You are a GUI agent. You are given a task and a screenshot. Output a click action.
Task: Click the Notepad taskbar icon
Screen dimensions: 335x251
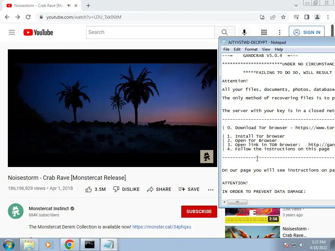pos(109,244)
